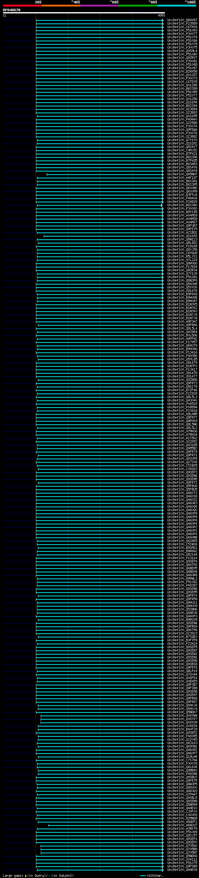
Task: Click the UniRef100_P49440 label
Action: 182,119
